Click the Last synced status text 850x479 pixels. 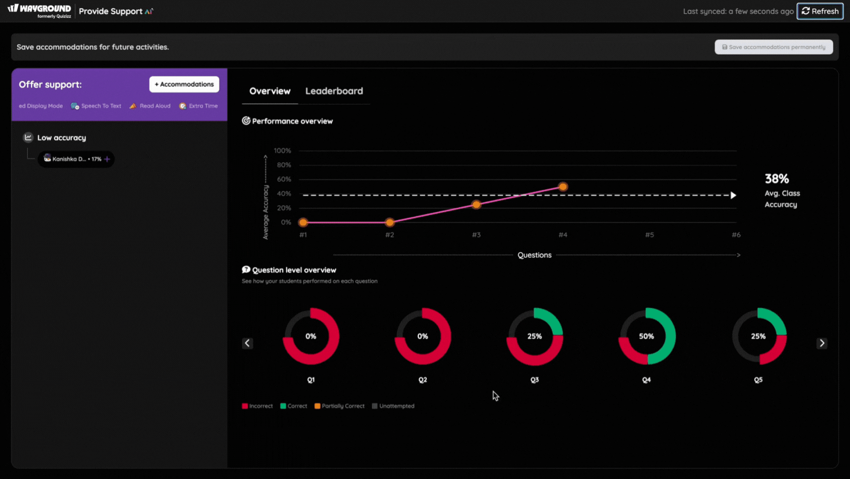pos(738,11)
